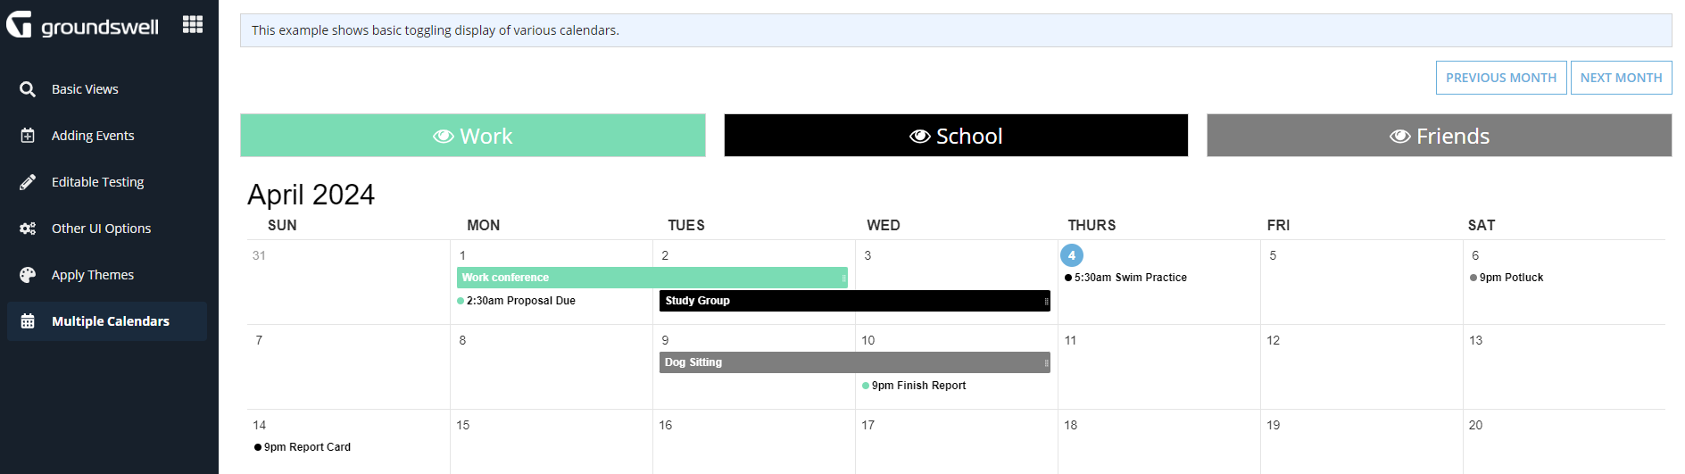
Task: Advance to the next month
Action: tap(1621, 78)
